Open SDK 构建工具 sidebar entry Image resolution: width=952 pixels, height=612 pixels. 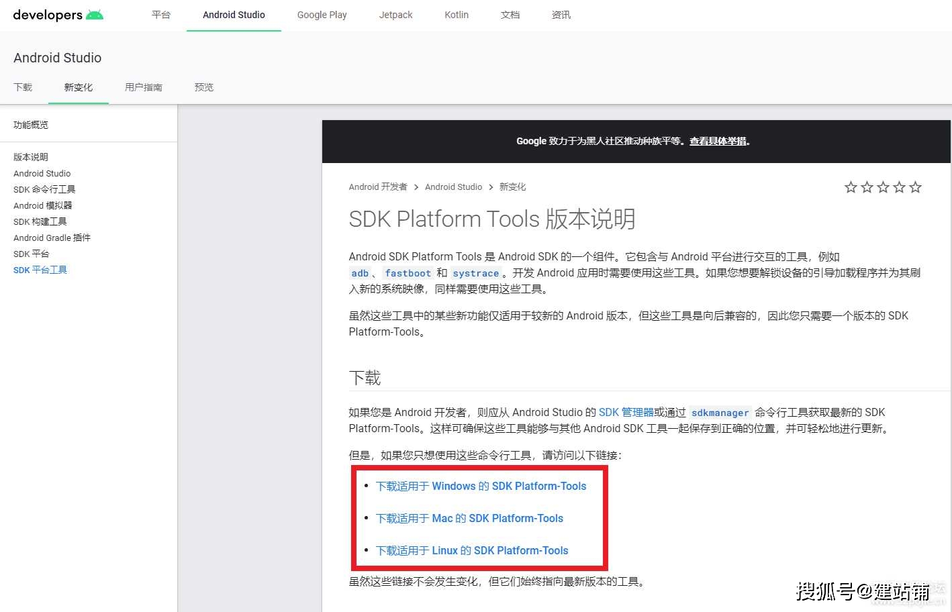pyautogui.click(x=40, y=221)
